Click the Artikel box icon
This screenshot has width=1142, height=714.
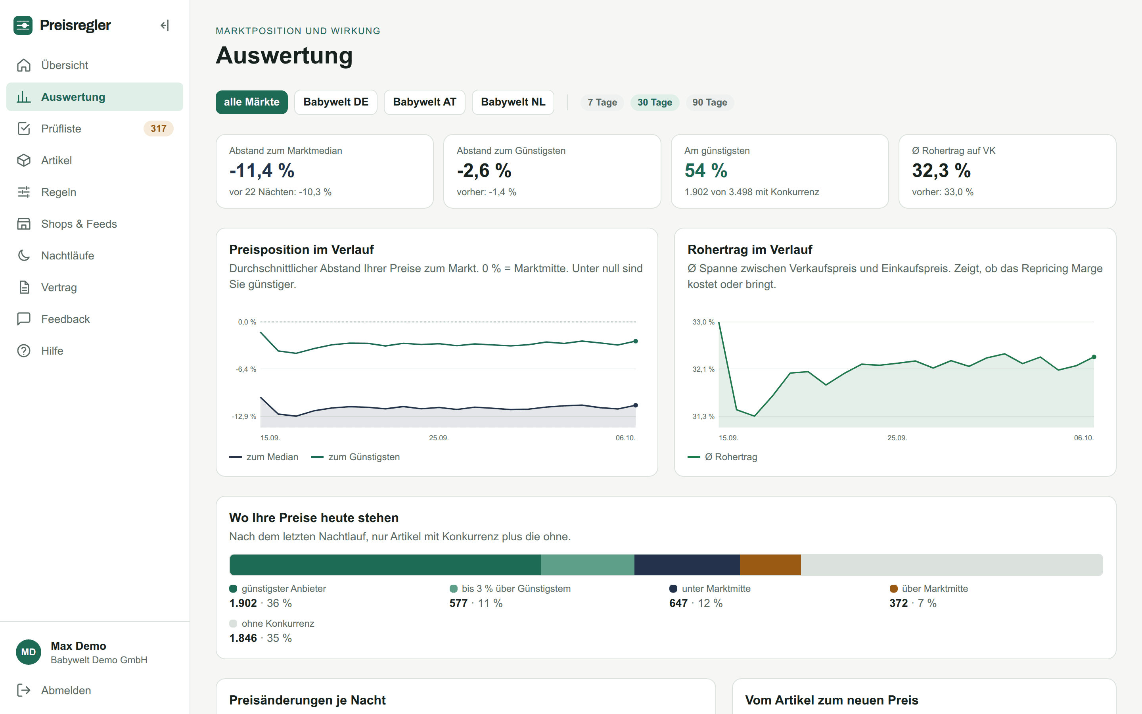(x=24, y=161)
